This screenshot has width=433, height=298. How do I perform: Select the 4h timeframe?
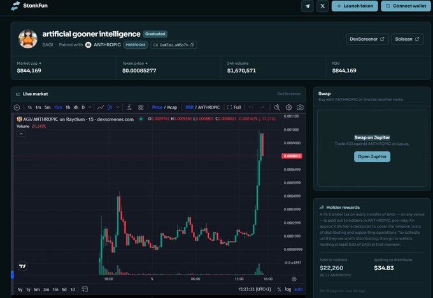pyautogui.click(x=76, y=107)
